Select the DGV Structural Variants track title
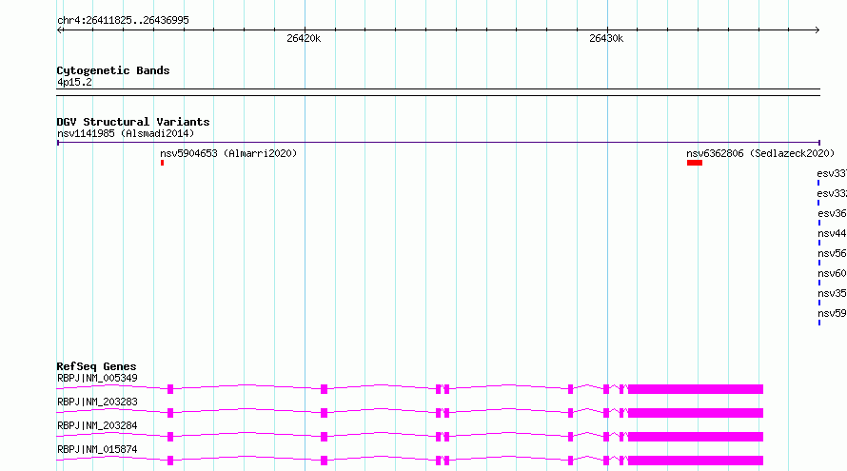 (133, 122)
